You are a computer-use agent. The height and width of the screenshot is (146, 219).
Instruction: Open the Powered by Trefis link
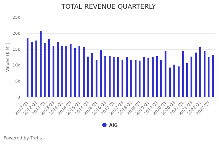point(23,138)
